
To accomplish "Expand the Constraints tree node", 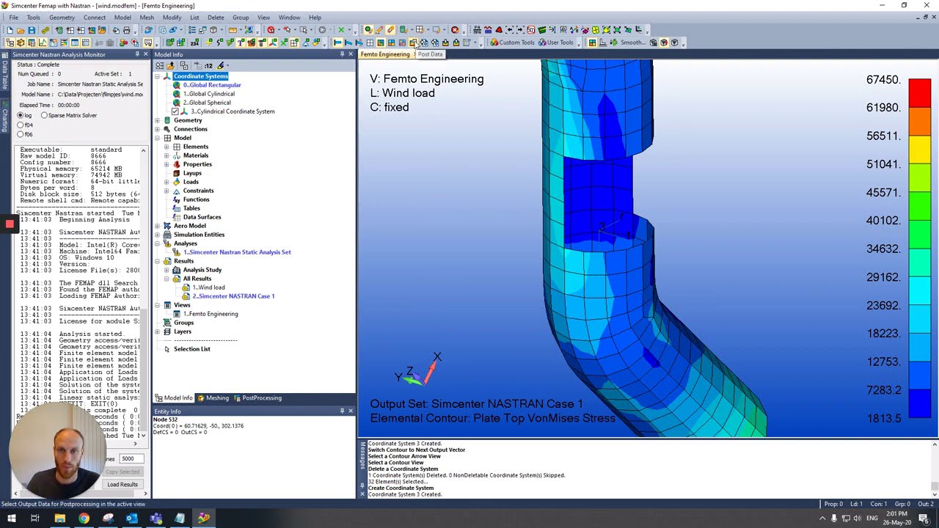I will [x=167, y=191].
